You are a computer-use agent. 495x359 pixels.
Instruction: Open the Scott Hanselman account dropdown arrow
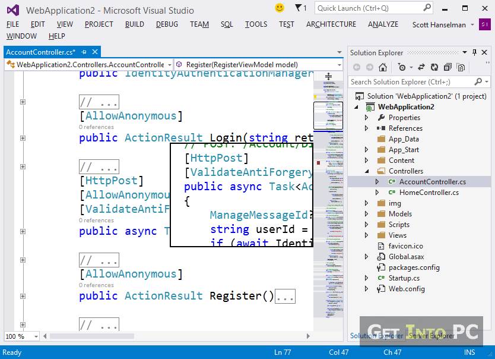[x=472, y=24]
